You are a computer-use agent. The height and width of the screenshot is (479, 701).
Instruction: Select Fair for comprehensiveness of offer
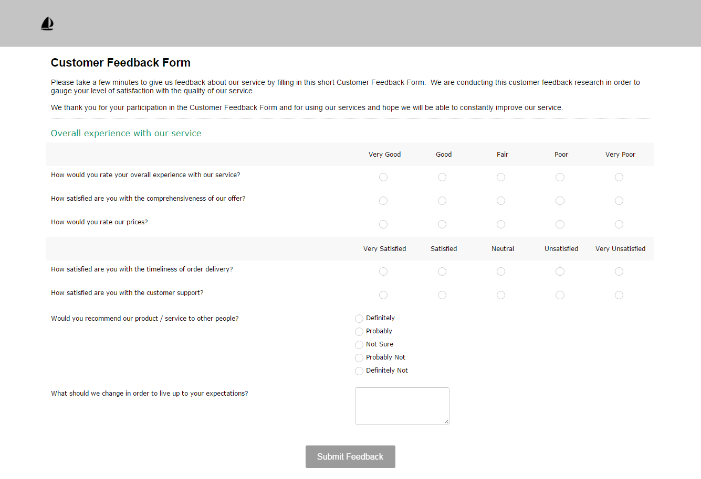(x=501, y=201)
